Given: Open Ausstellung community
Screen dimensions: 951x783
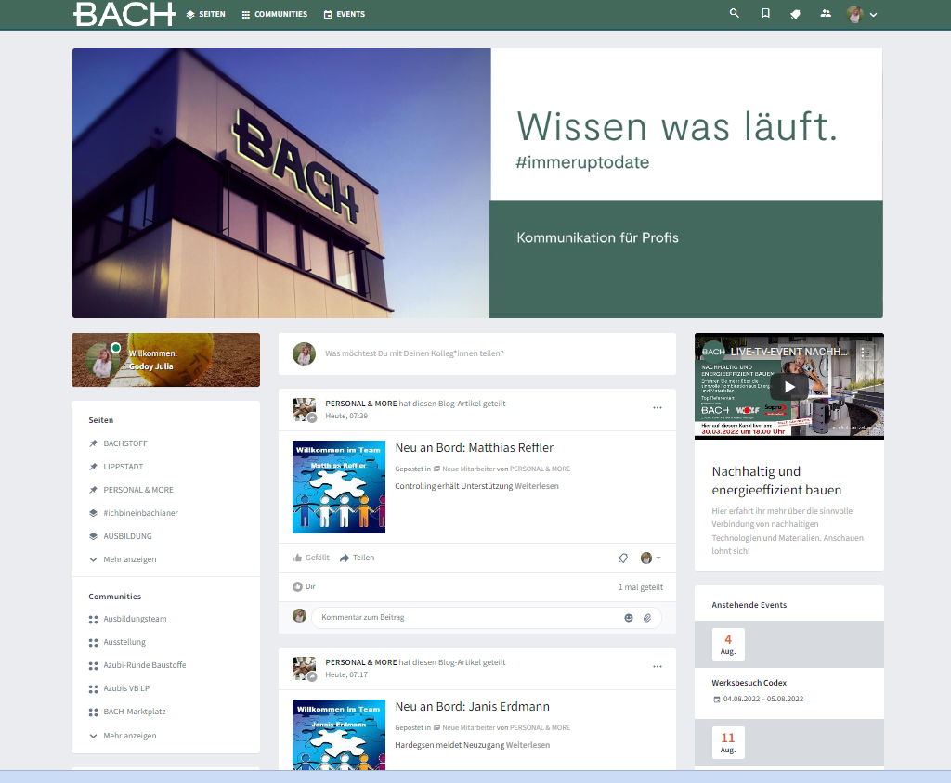Looking at the screenshot, I should 124,642.
